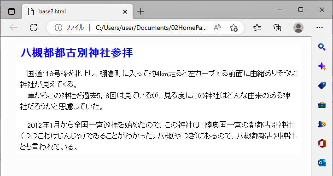This screenshot has width=333, height=176.
Task: Open a new tab with plus button
Action: [140, 11]
